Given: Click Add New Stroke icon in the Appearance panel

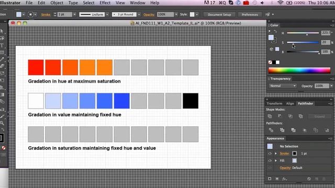Looking at the screenshot, I should tap(270, 179).
